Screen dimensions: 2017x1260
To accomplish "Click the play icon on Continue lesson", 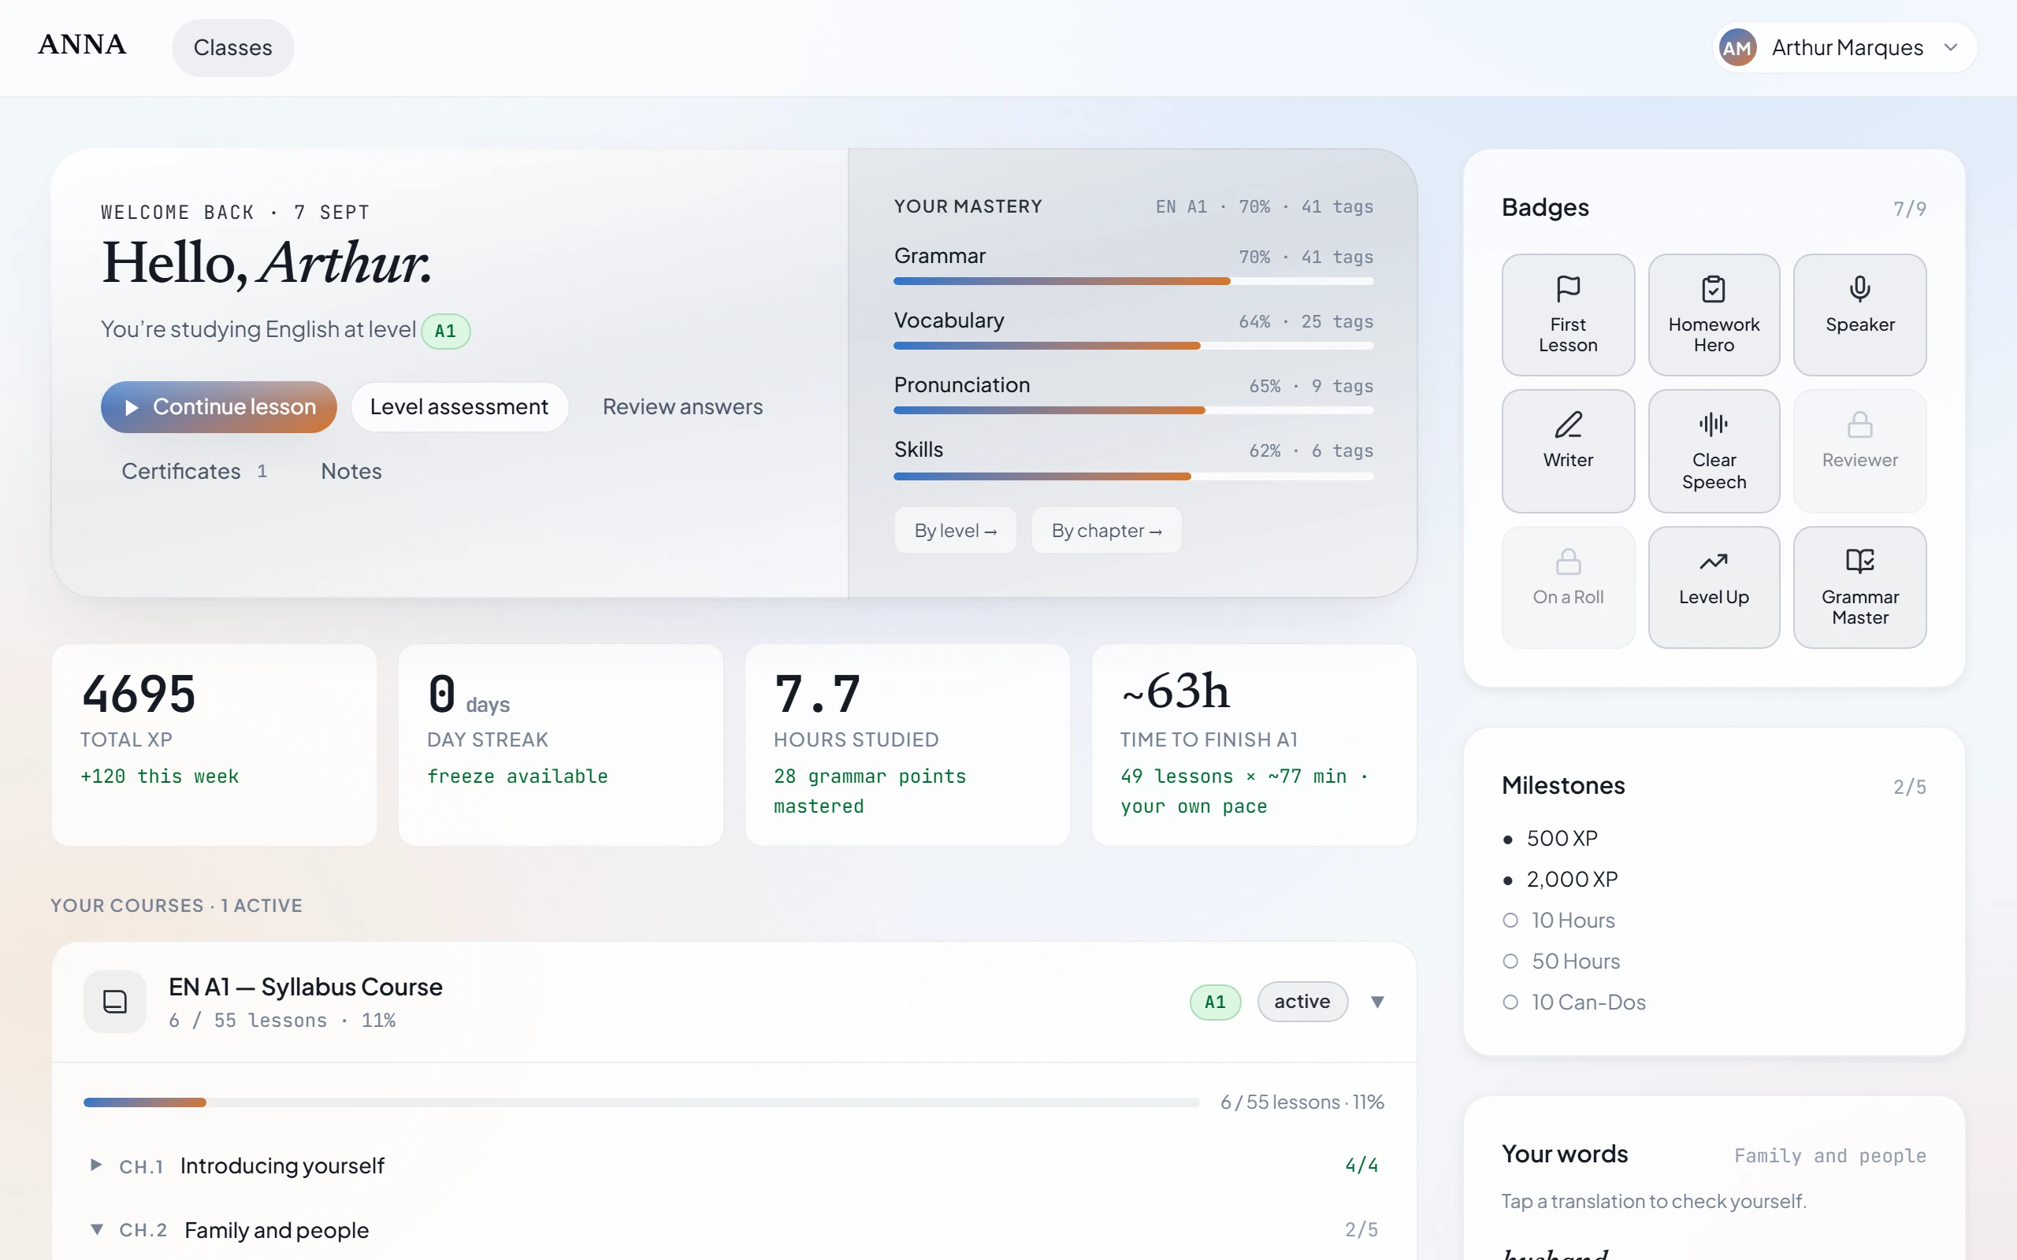I will pos(131,407).
